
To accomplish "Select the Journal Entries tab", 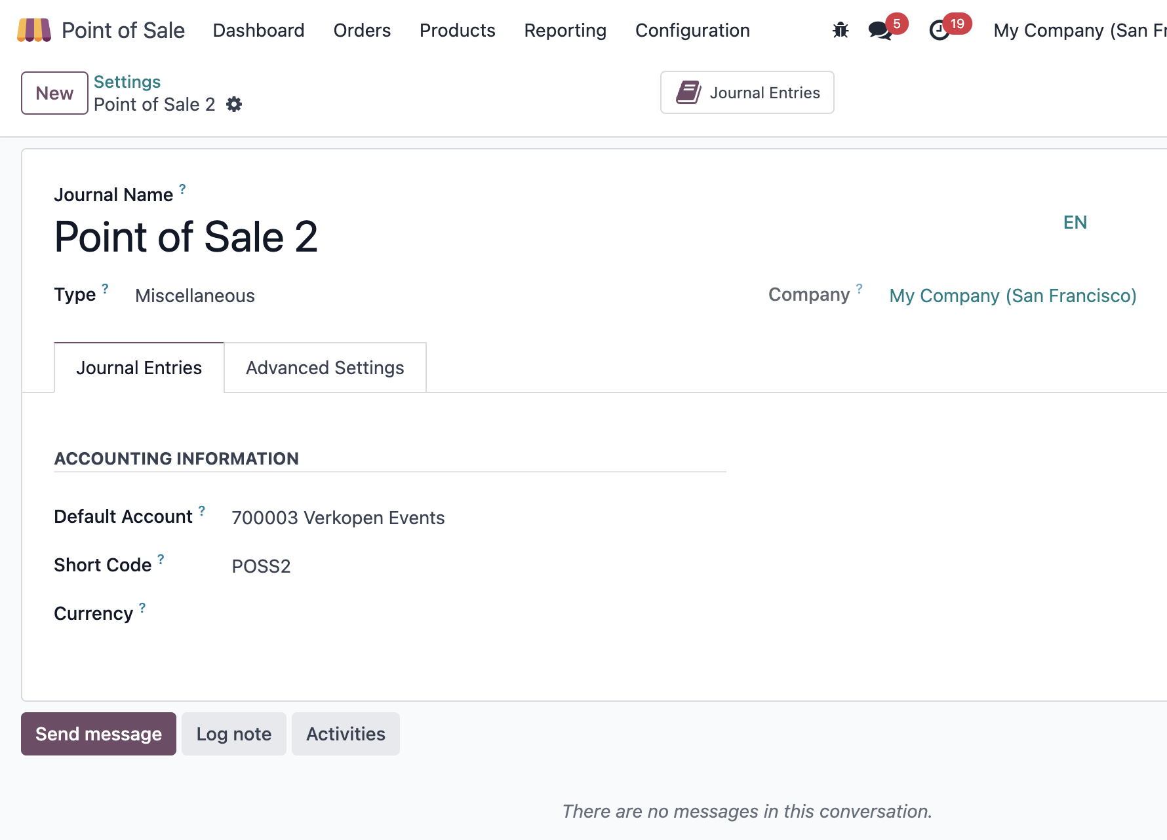I will point(139,368).
